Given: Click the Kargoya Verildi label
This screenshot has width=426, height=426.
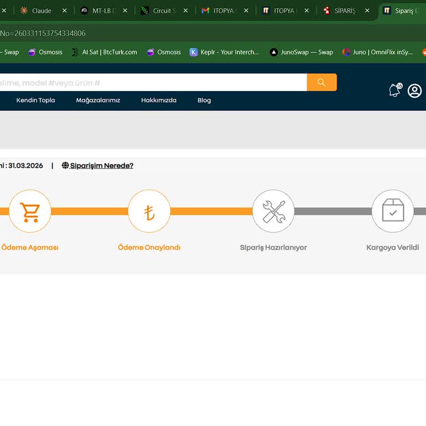Looking at the screenshot, I should click(393, 248).
